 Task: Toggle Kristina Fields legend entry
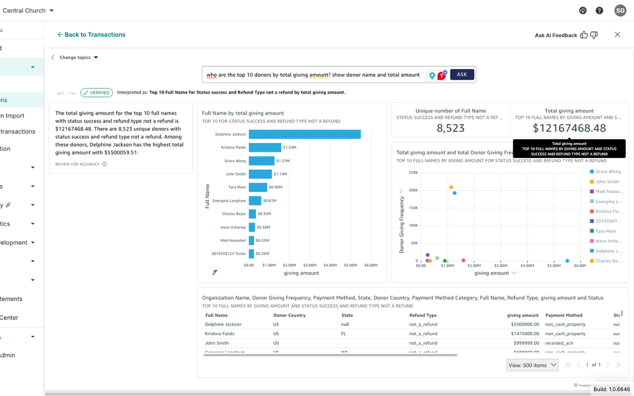(608, 211)
